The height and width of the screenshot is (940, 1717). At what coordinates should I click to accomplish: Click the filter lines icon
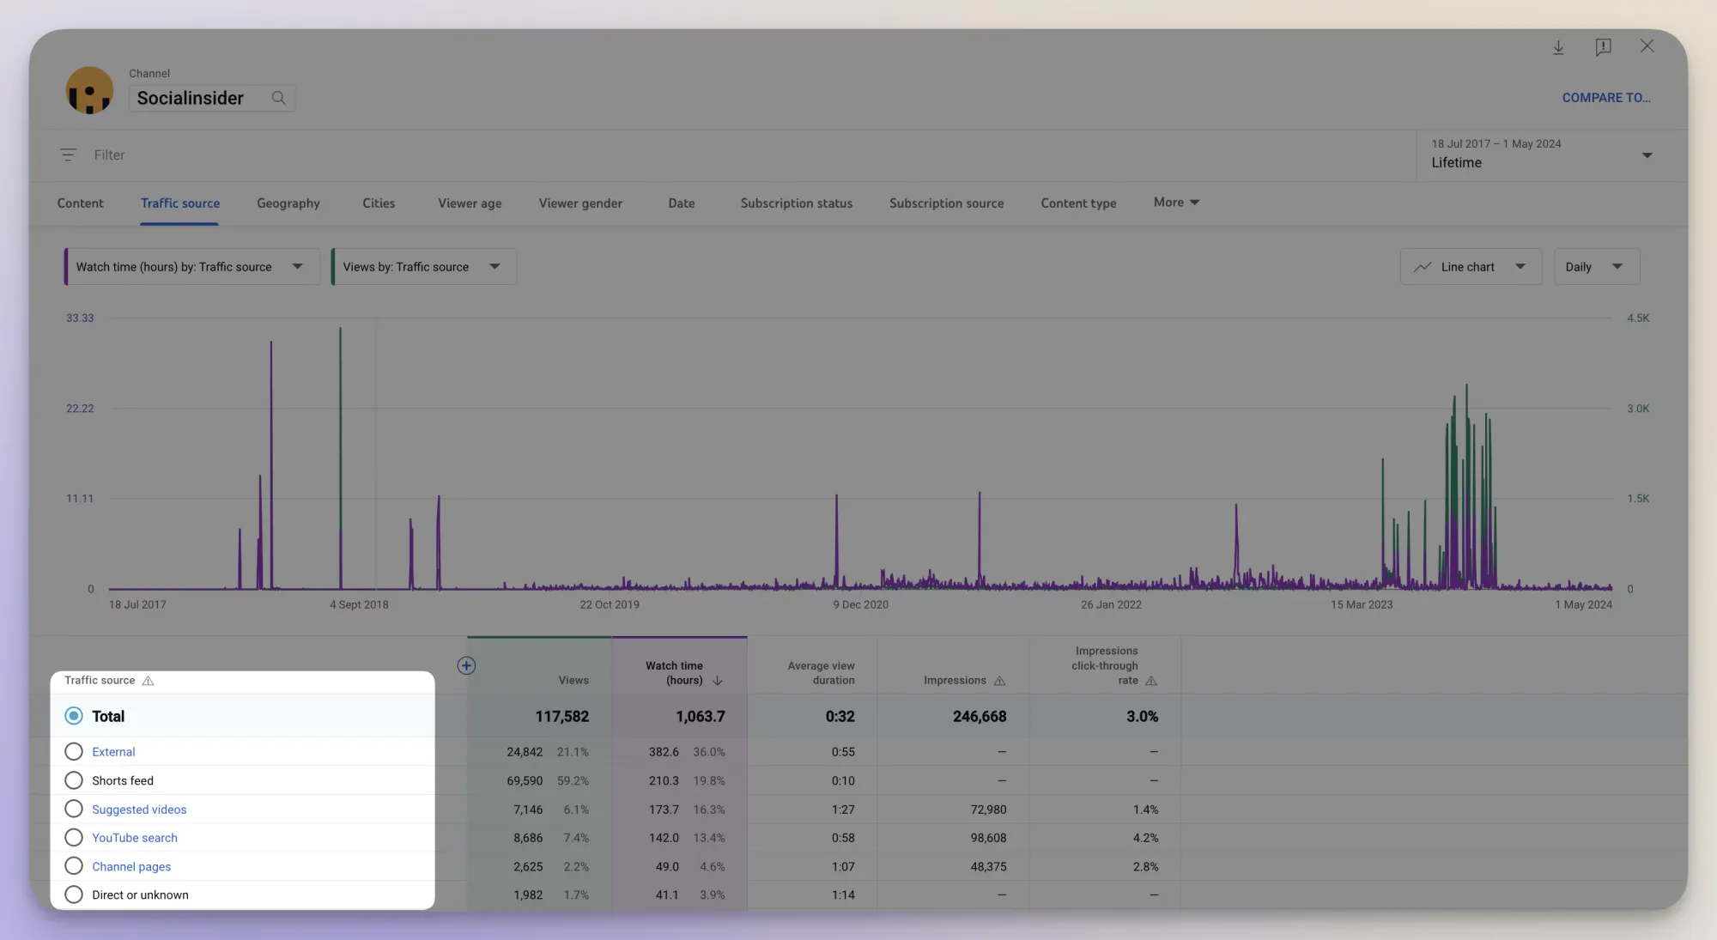(68, 155)
